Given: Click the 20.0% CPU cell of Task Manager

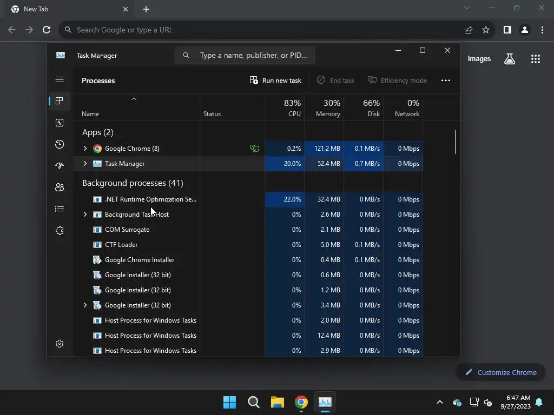Looking at the screenshot, I should pos(285,164).
